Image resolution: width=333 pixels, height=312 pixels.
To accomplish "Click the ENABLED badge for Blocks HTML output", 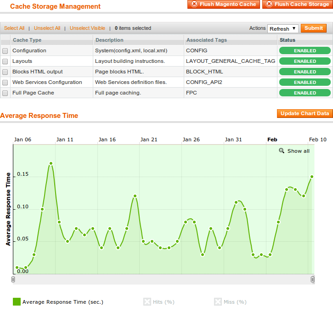I will pyautogui.click(x=305, y=72).
